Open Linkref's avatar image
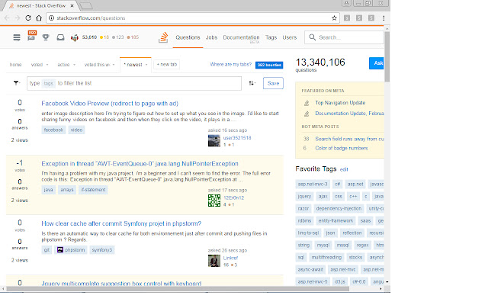488x305 pixels. pyautogui.click(x=214, y=261)
